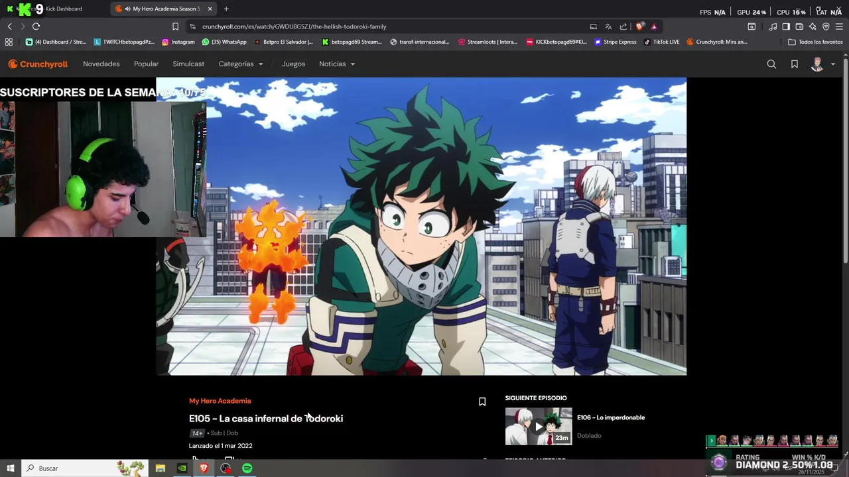Open a new browser tab
This screenshot has height=477, width=849.
[226, 9]
